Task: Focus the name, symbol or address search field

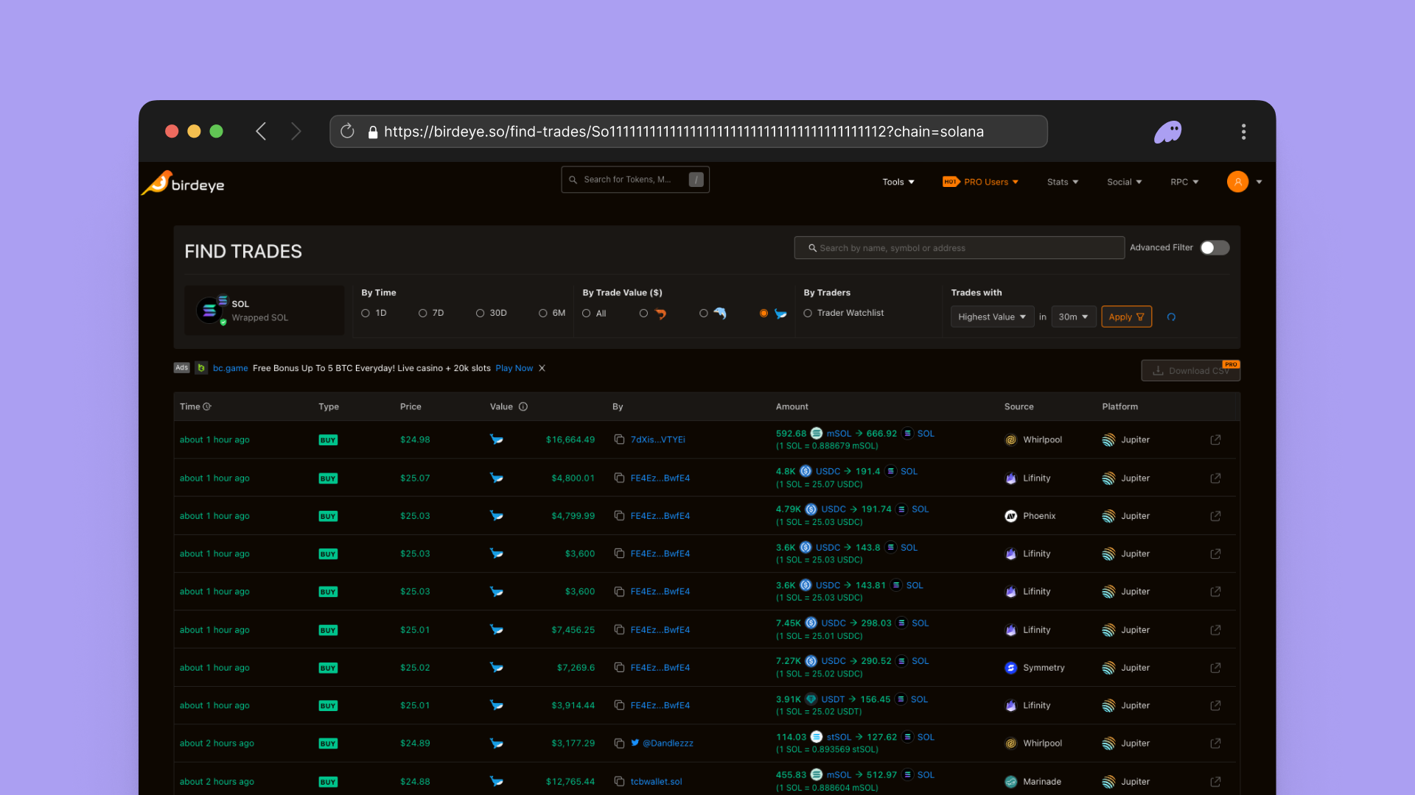Action: 958,248
